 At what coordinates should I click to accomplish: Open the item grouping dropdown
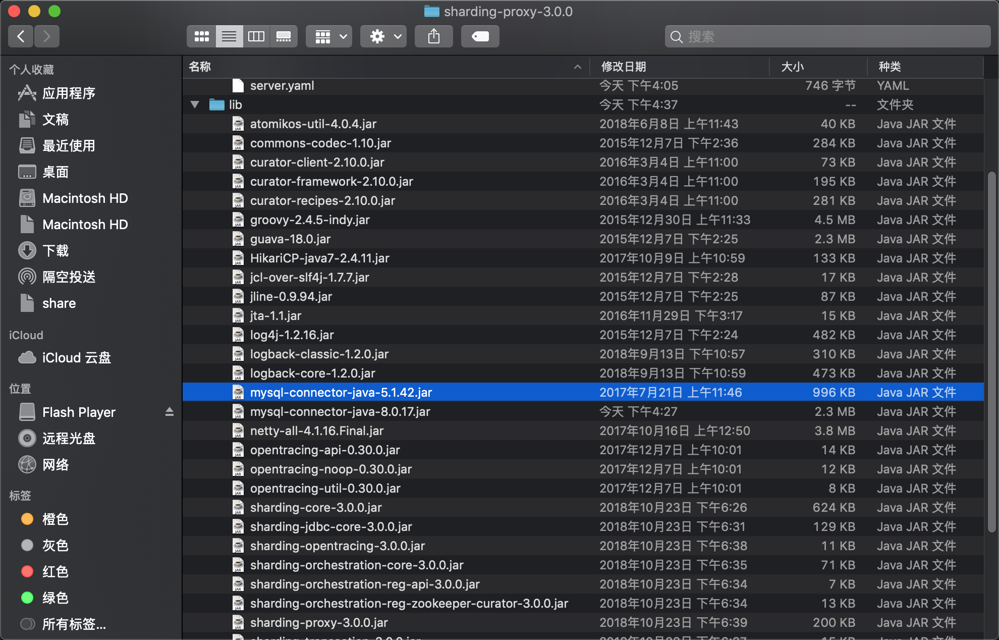pos(328,36)
